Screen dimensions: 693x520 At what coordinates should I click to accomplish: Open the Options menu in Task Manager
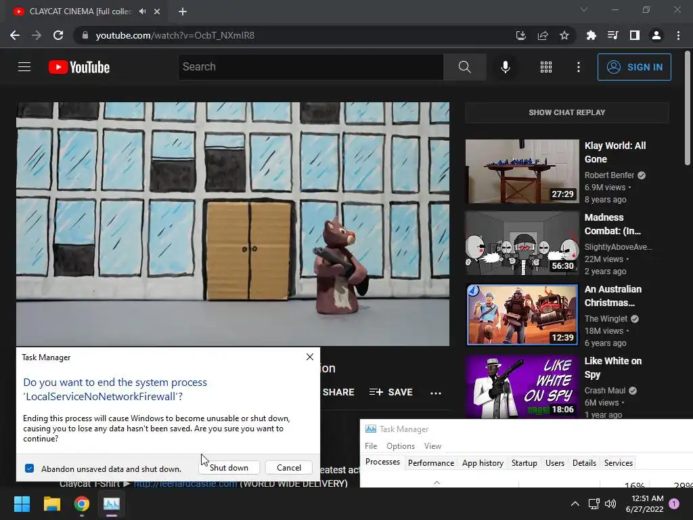coord(401,446)
